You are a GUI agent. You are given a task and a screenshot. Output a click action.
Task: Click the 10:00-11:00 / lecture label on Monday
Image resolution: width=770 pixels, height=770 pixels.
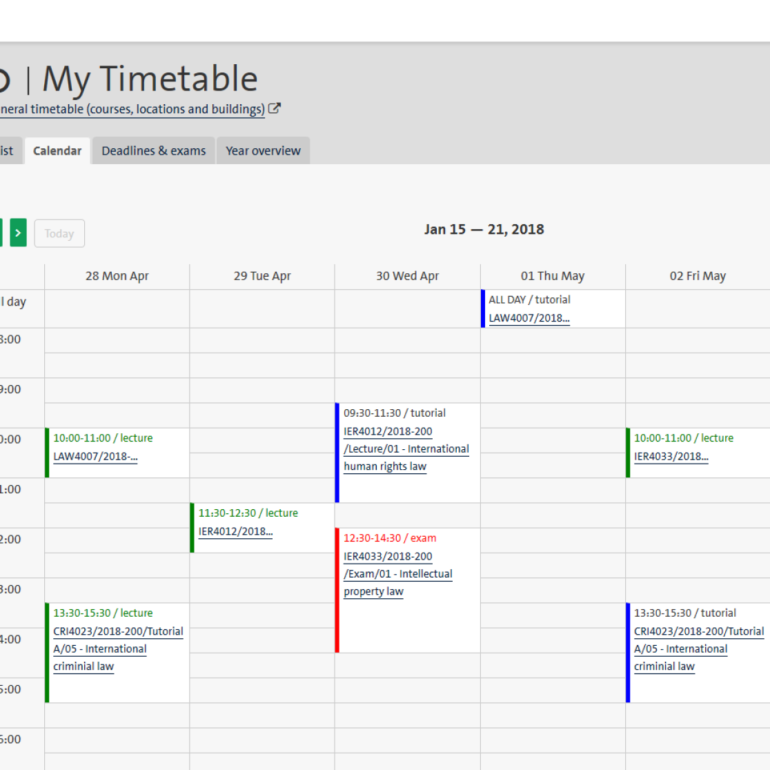point(103,437)
